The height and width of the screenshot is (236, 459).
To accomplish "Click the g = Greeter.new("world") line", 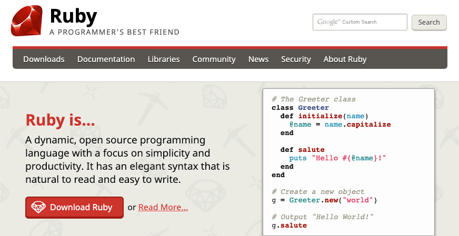I will pyautogui.click(x=324, y=200).
